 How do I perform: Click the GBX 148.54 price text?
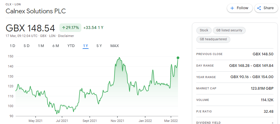click(x=30, y=28)
